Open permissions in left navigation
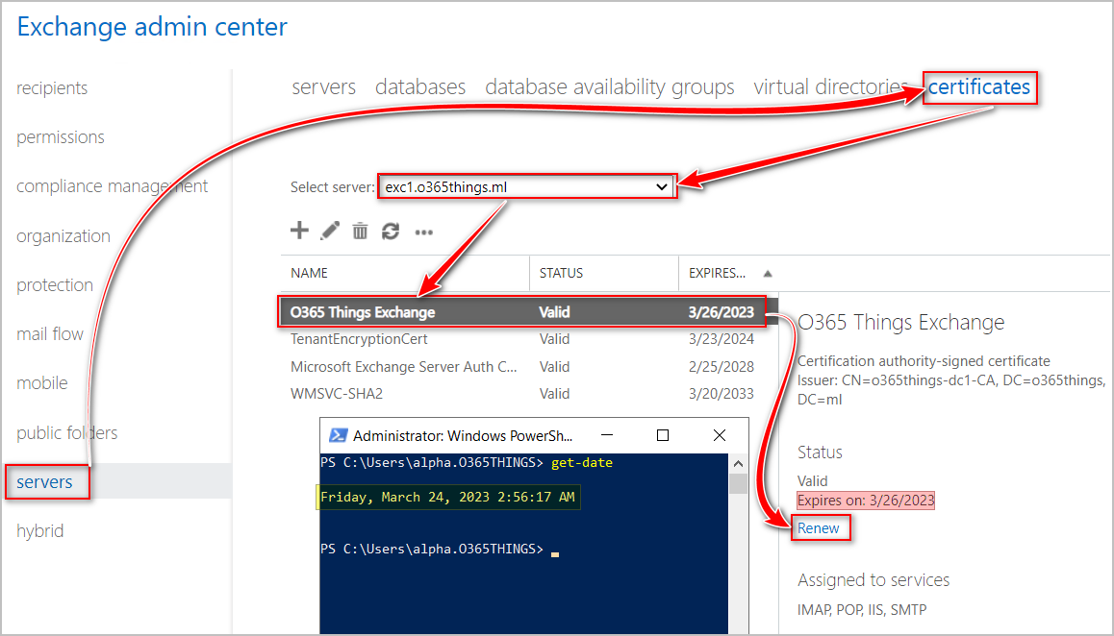 coord(61,137)
